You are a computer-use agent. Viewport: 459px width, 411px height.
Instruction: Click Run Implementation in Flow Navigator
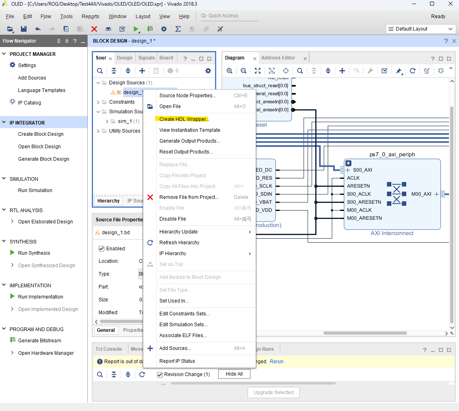pyautogui.click(x=40, y=297)
